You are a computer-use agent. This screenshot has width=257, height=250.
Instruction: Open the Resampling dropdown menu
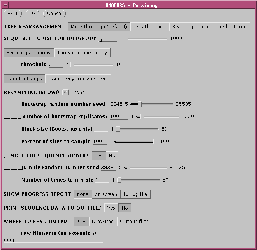(x=65, y=93)
